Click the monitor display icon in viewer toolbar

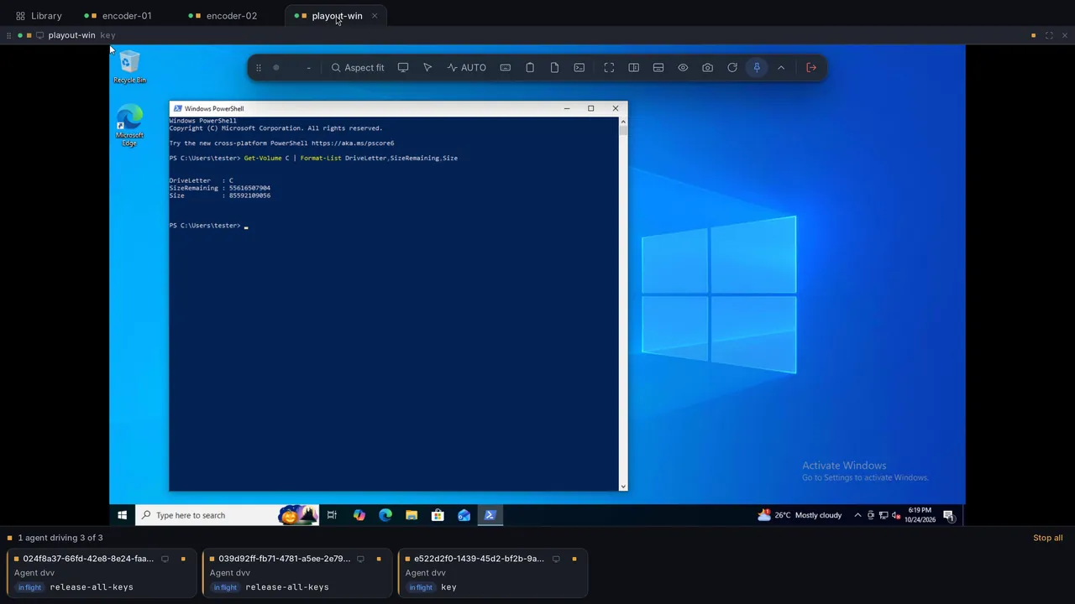[403, 68]
